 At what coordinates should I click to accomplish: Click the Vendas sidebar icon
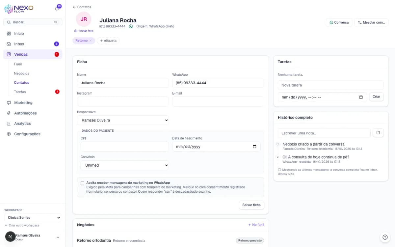pyautogui.click(x=9, y=54)
